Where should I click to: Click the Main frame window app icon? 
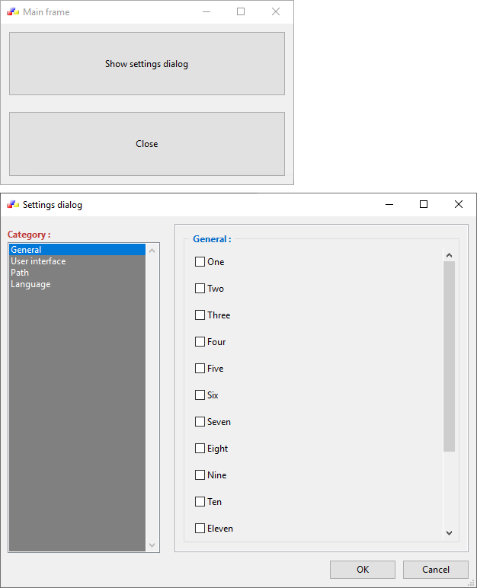tap(12, 12)
